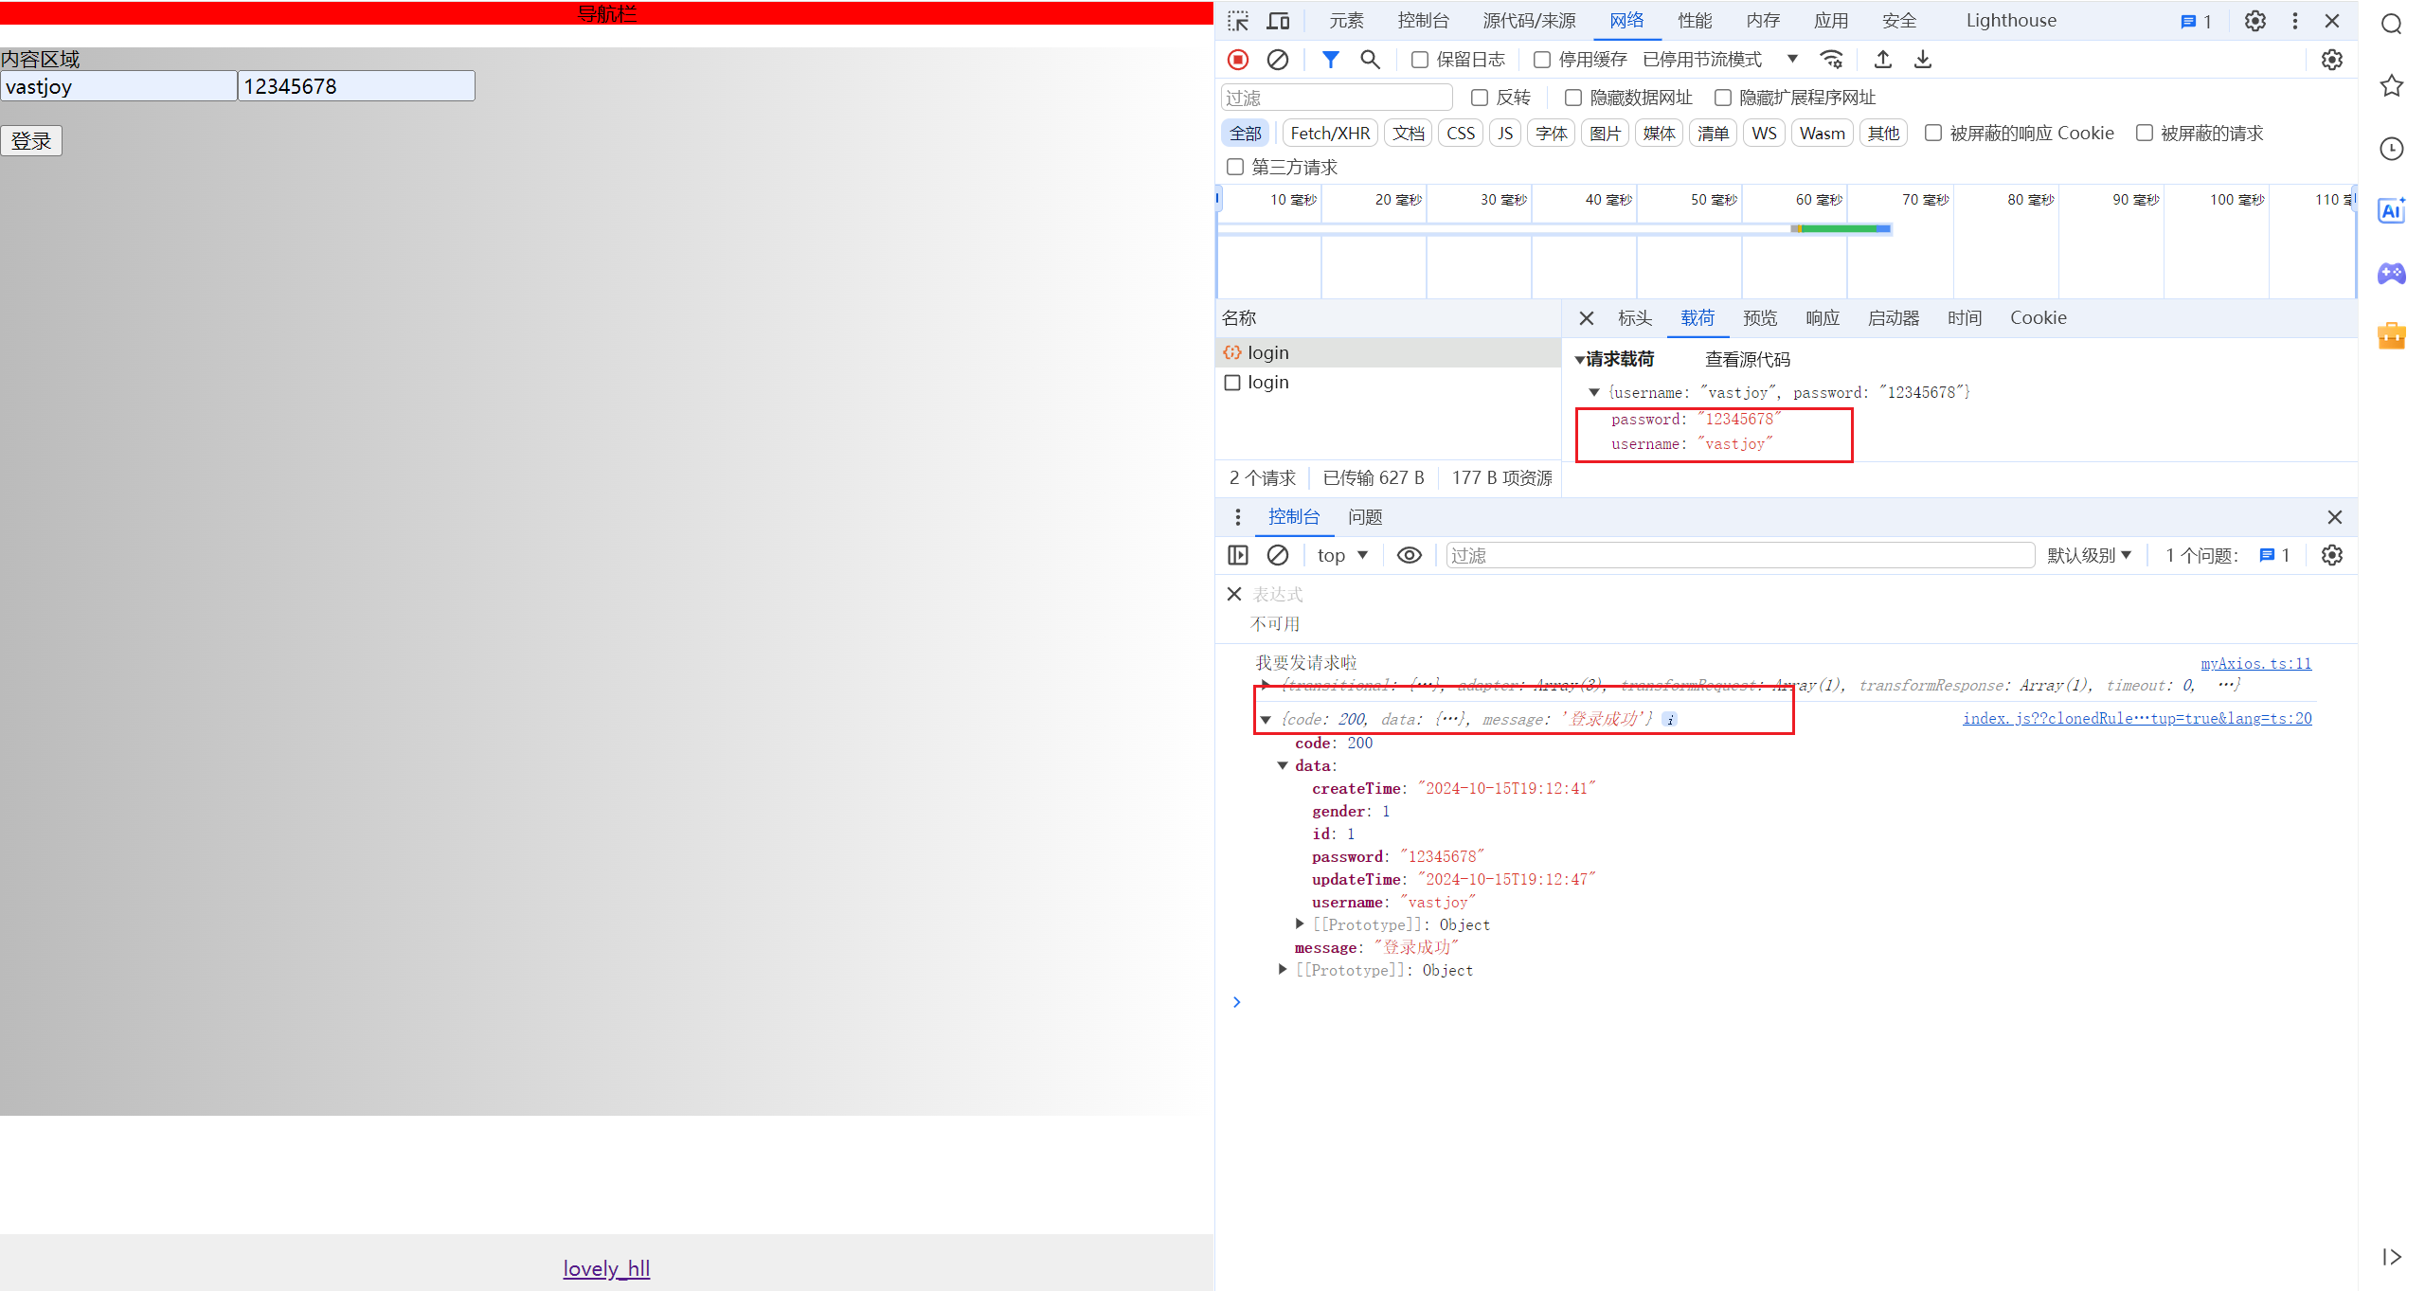The width and height of the screenshot is (2425, 1291).
Task: Clear the network log
Action: [x=1278, y=60]
